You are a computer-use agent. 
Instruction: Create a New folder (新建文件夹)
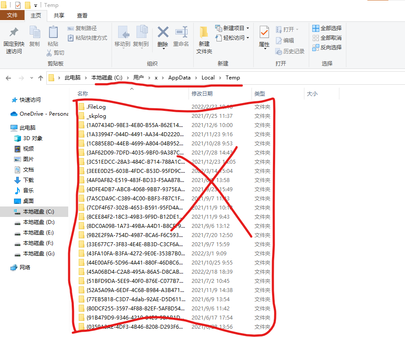tap(204, 41)
